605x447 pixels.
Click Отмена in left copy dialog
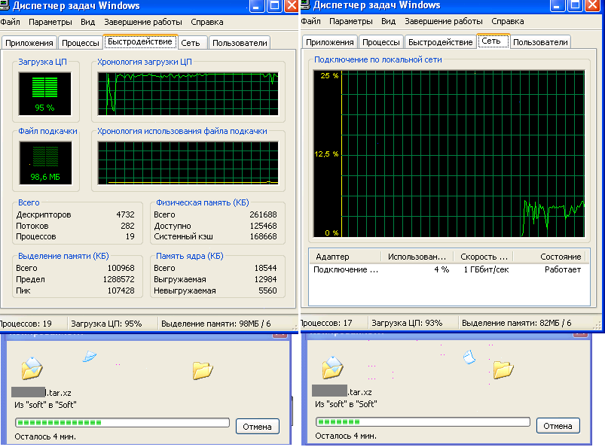pyautogui.click(x=258, y=427)
